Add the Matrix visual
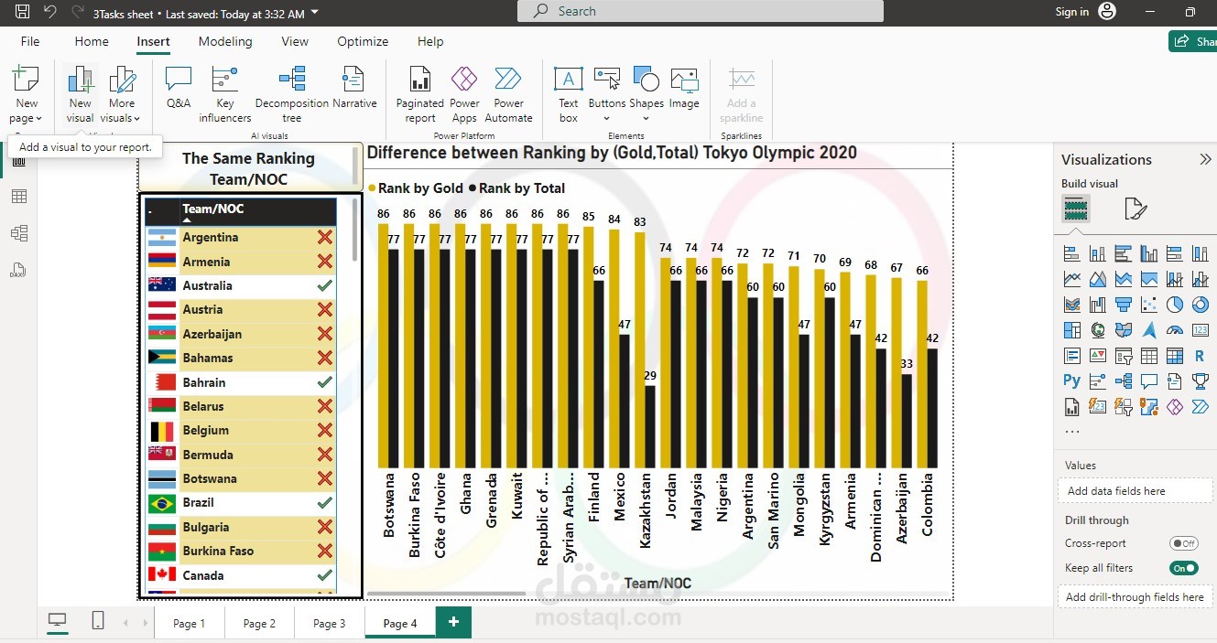1217x643 pixels. tap(1174, 356)
